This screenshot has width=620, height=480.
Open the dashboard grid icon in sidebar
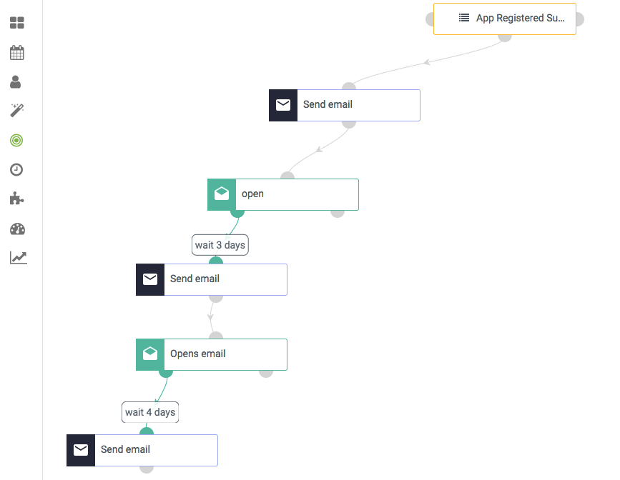point(17,23)
